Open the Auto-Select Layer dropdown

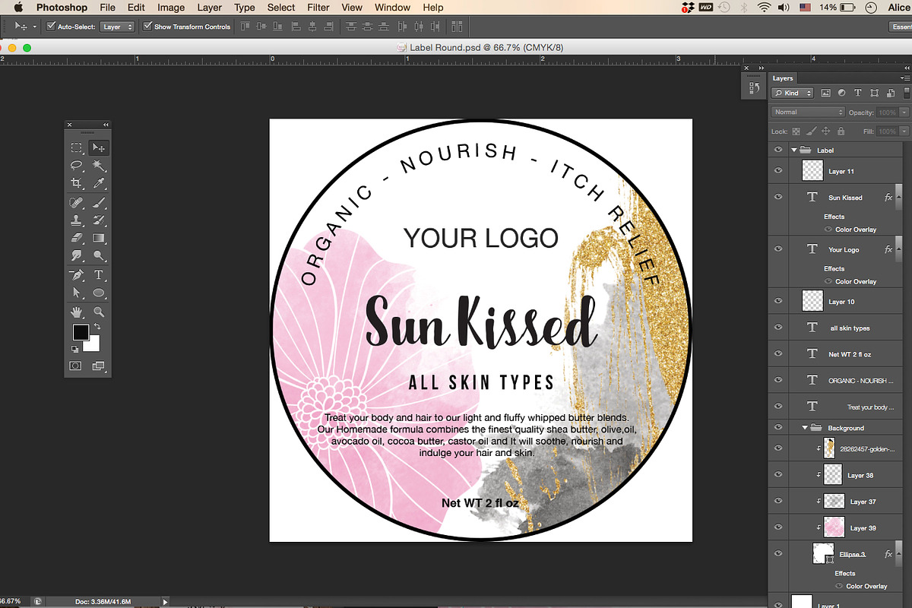pos(117,27)
